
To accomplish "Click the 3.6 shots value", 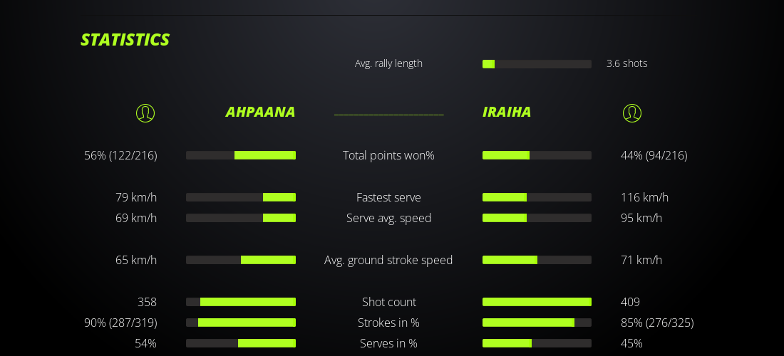I will click(x=626, y=63).
